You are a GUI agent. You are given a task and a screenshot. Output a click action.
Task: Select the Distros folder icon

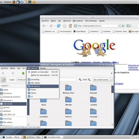pos(68,112)
